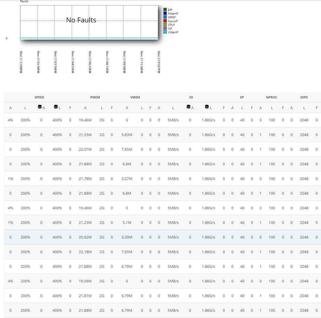
Task: Click the PMEM column group header
Action: pos(95,97)
